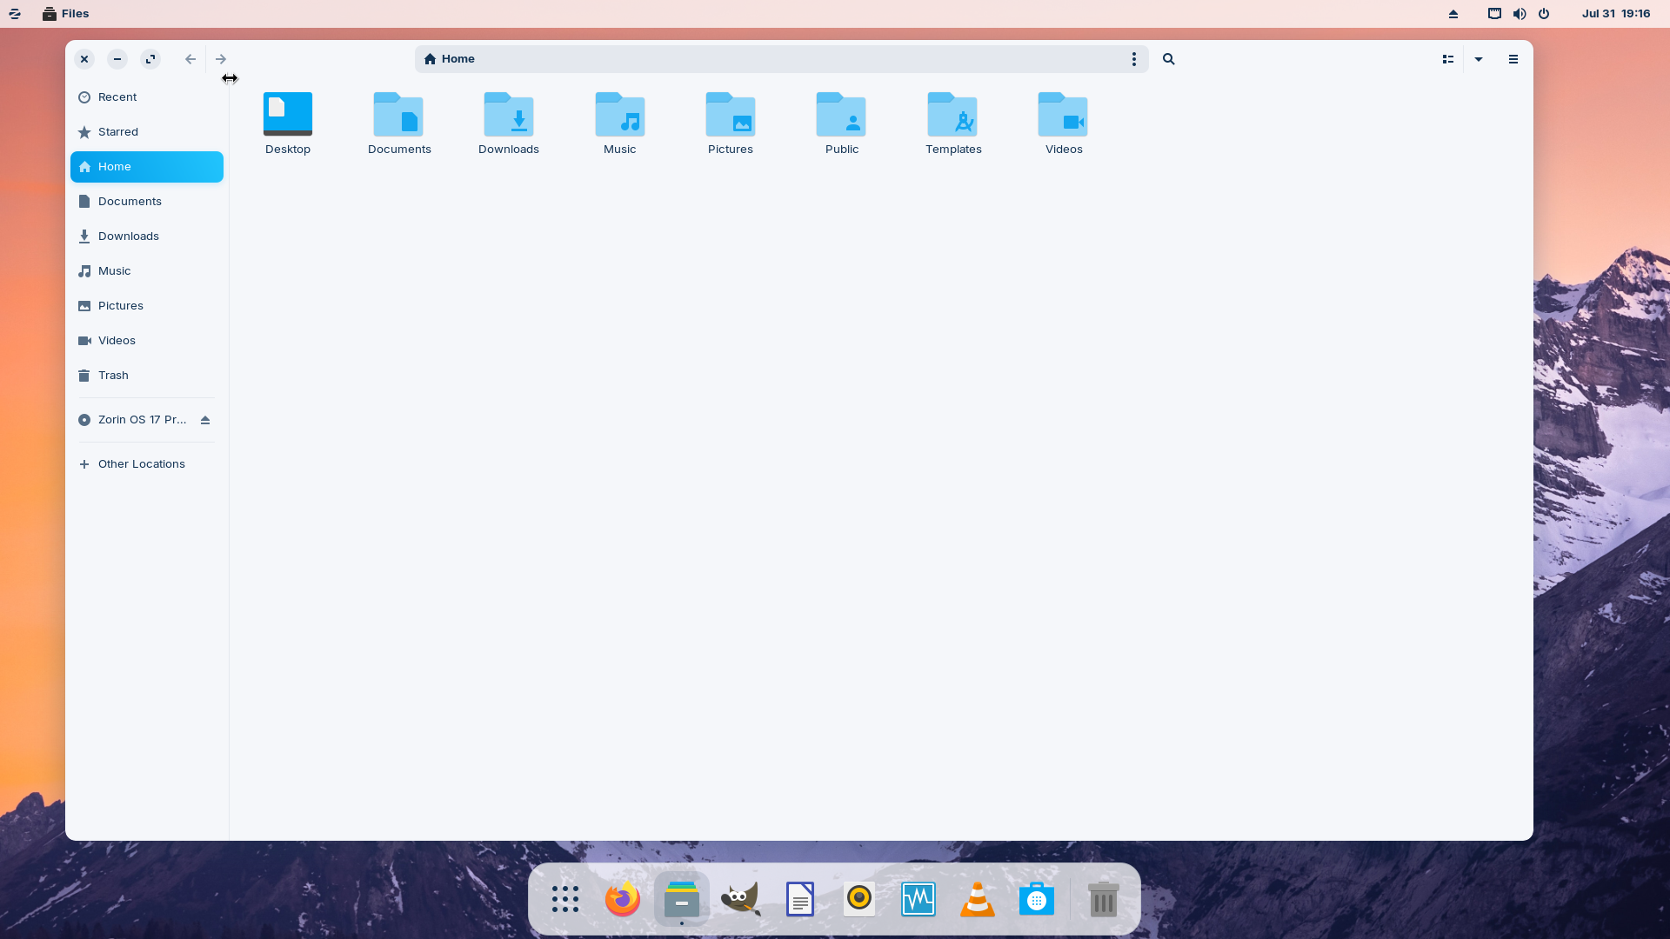Open the Zorin menu in top bar
The image size is (1670, 939).
pos(15,14)
